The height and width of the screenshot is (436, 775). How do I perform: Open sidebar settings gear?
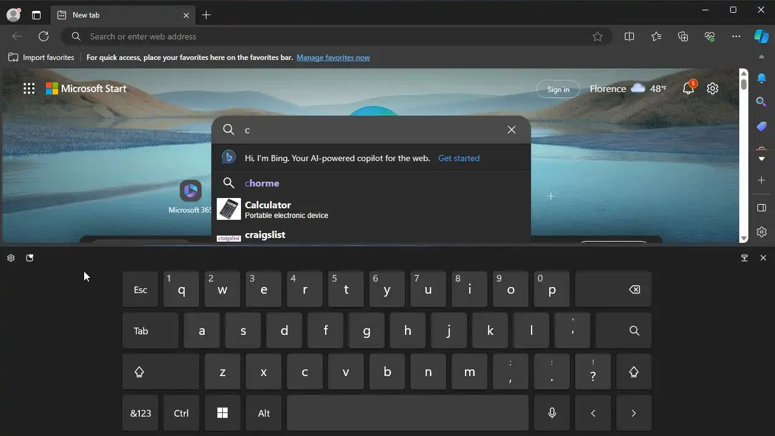[x=762, y=232]
